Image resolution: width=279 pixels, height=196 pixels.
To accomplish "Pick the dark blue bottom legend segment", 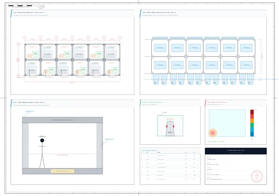I will [252, 134].
